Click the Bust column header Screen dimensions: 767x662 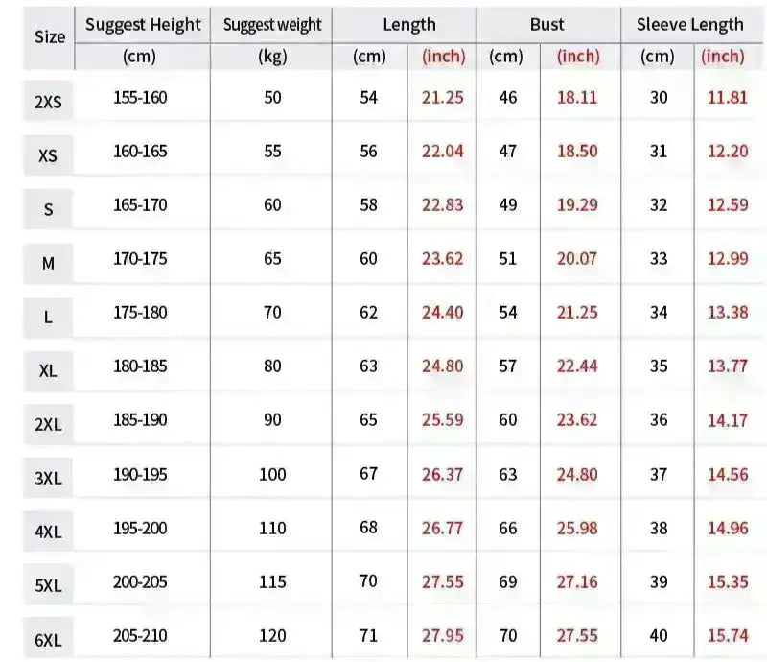pyautogui.click(x=547, y=25)
